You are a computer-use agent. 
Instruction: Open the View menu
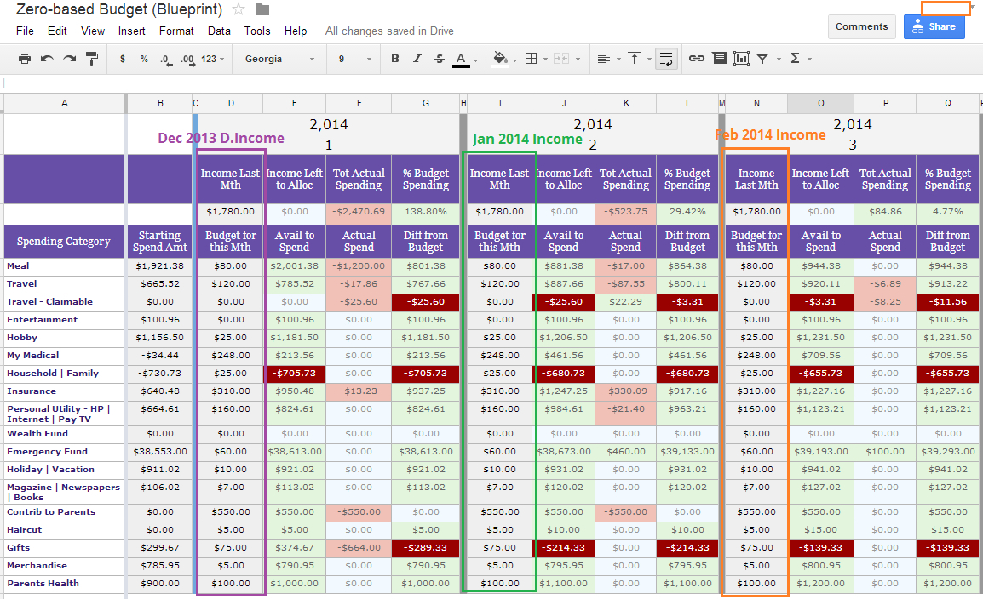click(x=93, y=31)
